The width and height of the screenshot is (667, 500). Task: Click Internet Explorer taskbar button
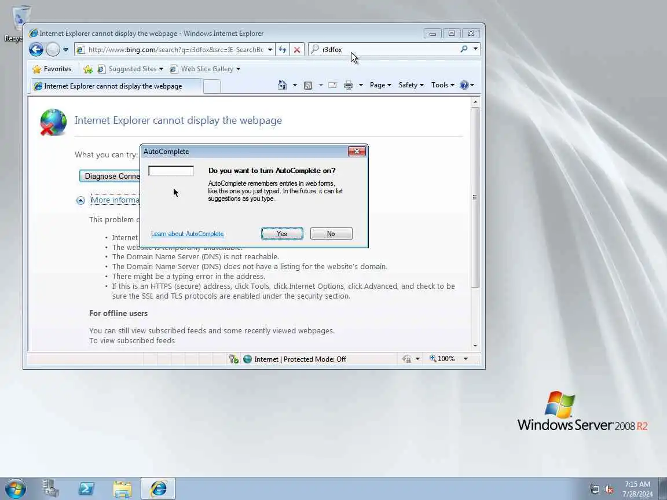(x=158, y=488)
